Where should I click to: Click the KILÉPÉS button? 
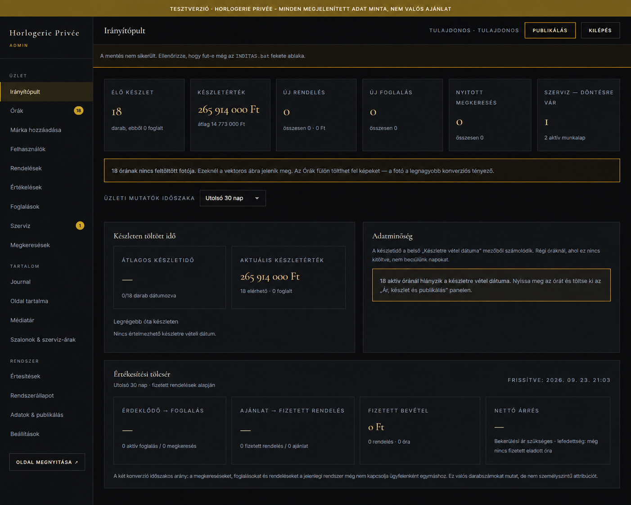600,30
